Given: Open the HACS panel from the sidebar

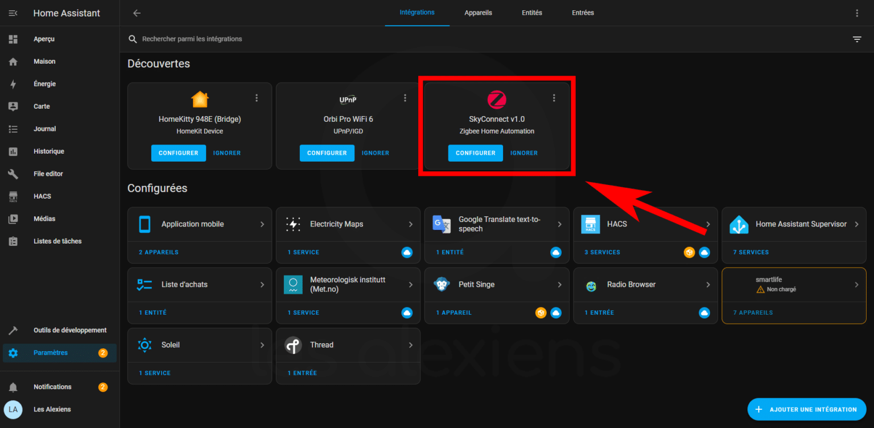Looking at the screenshot, I should coord(42,196).
